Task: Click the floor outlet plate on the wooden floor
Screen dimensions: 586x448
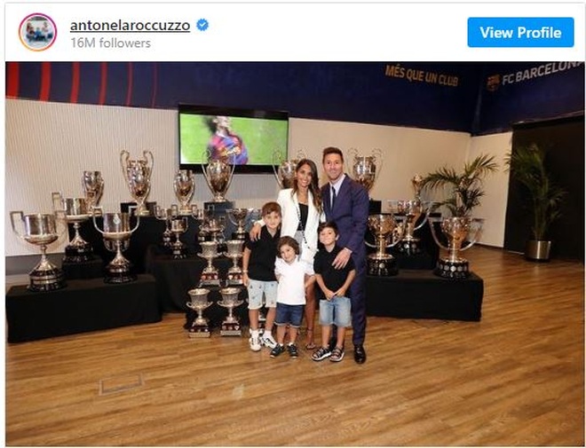Action: point(121,384)
